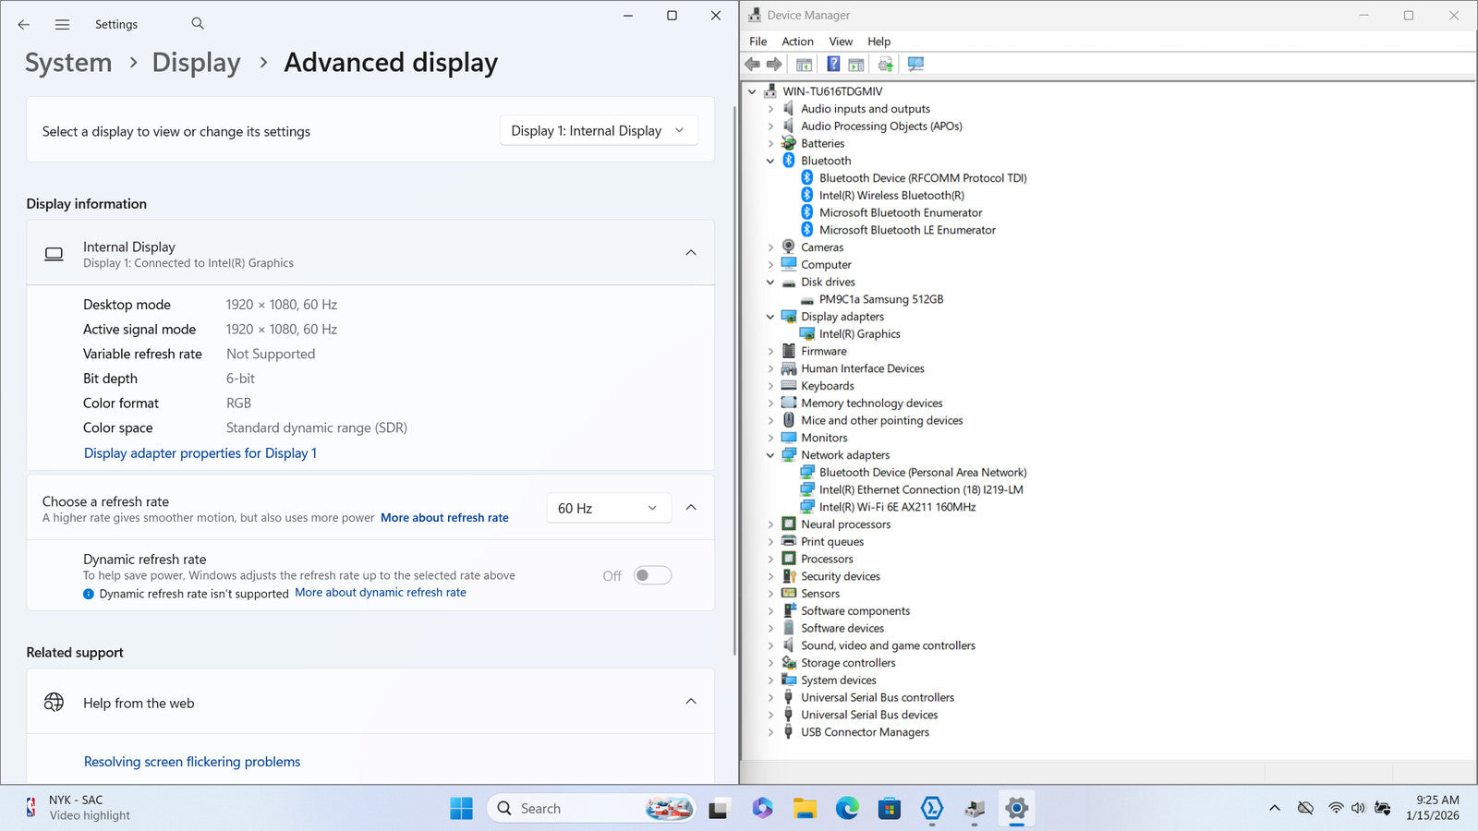This screenshot has height=831, width=1478.
Task: Open the Action menu in Device Manager
Action: (x=797, y=42)
